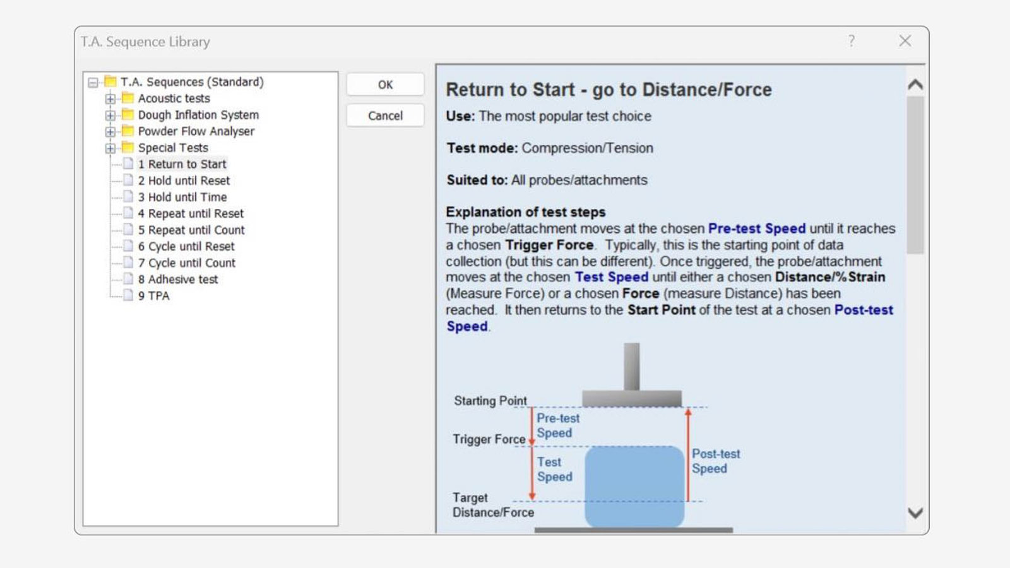Select the 7 Cycle until Count sequence

click(x=187, y=263)
